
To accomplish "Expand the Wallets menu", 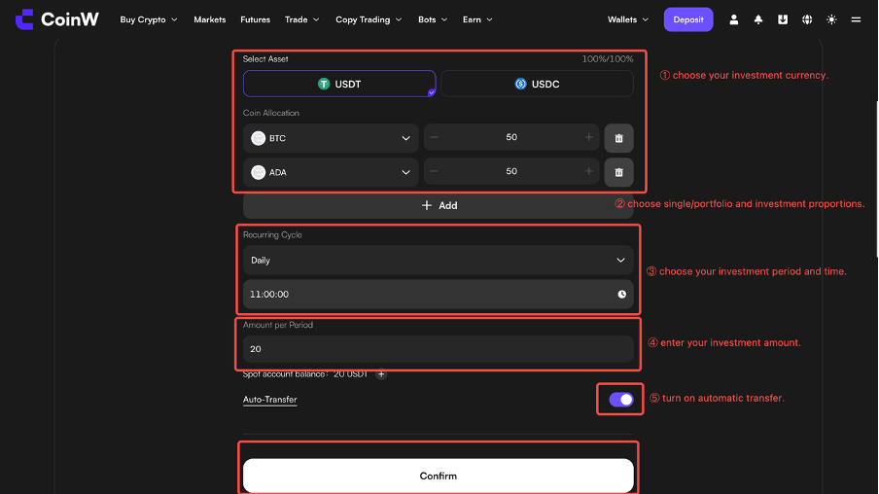I will (x=628, y=19).
